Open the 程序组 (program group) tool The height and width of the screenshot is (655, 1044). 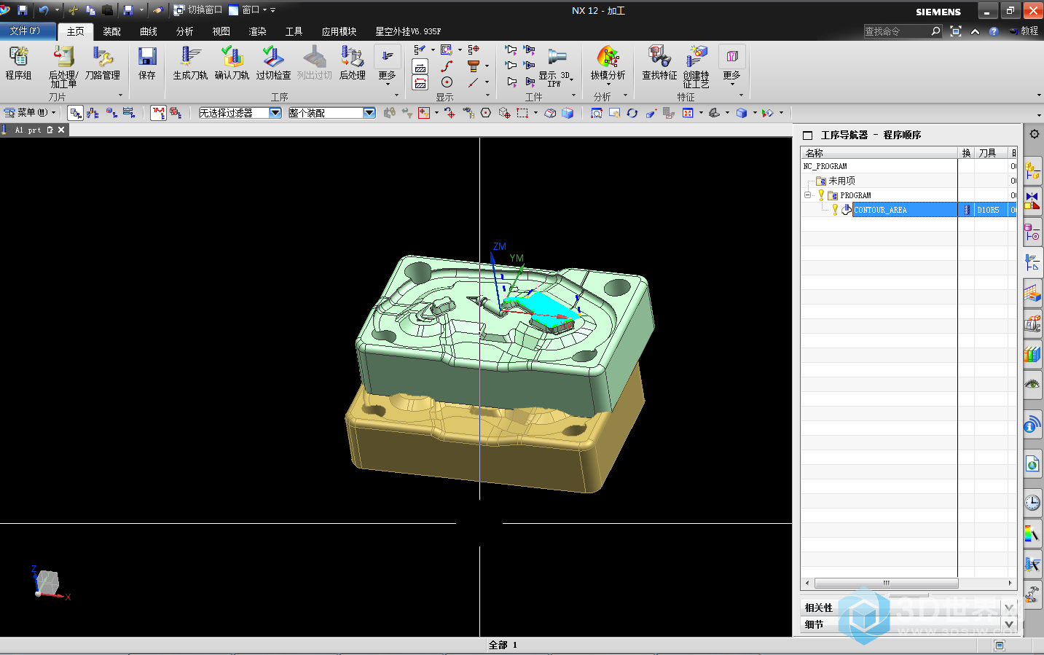pyautogui.click(x=18, y=63)
